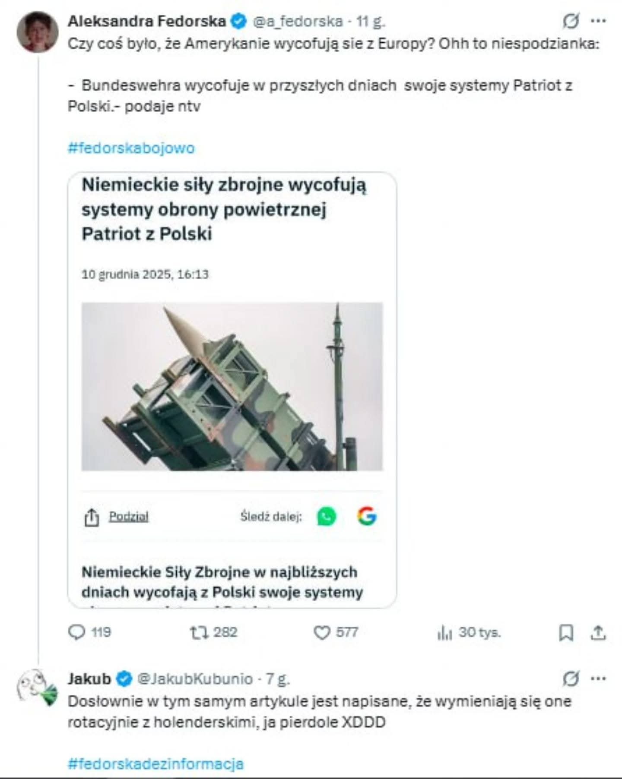This screenshot has height=779, width=622.
Task: Open more options on Fedorska's post
Action: click(x=598, y=21)
